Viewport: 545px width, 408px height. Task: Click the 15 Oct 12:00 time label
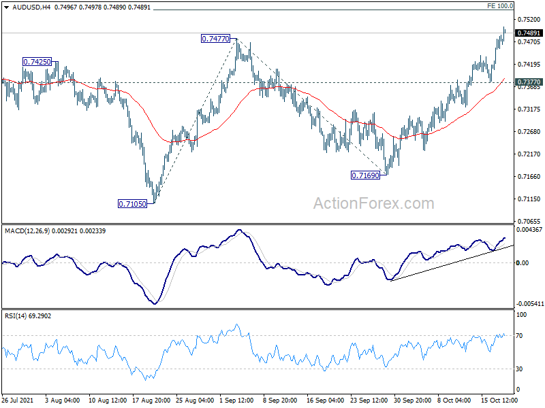[499, 400]
